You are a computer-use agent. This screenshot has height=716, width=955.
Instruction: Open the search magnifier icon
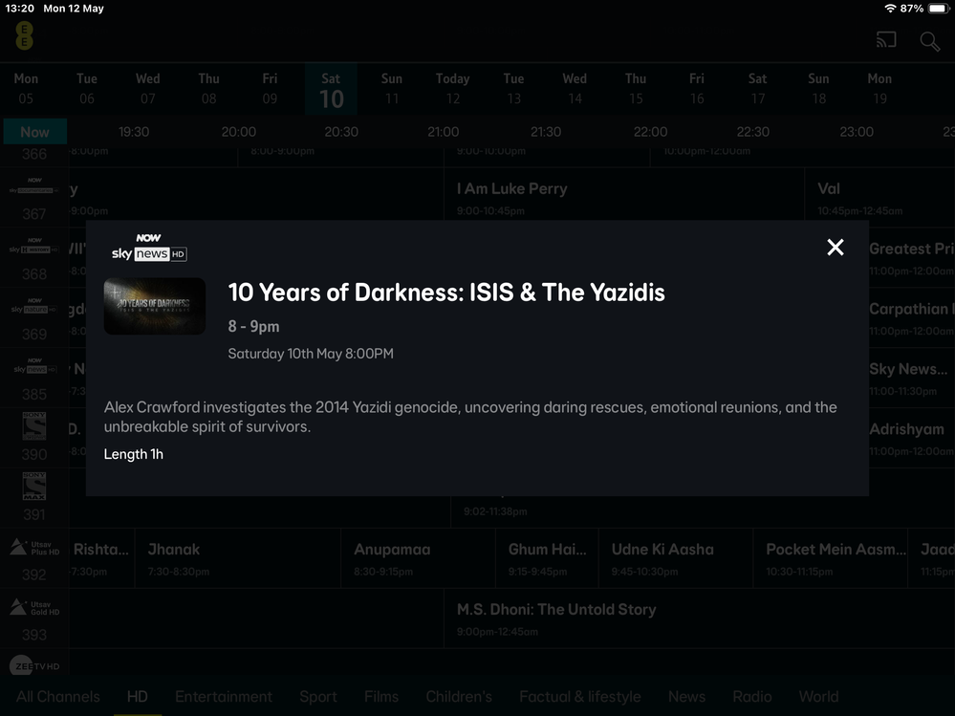(x=929, y=41)
